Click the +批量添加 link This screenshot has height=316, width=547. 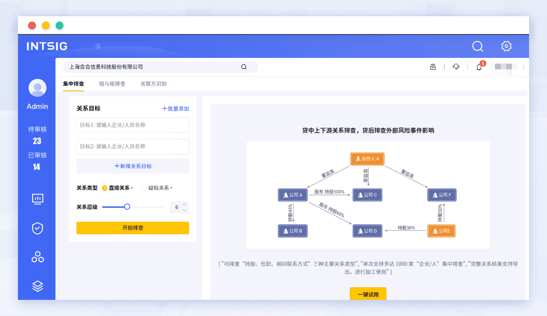[175, 109]
